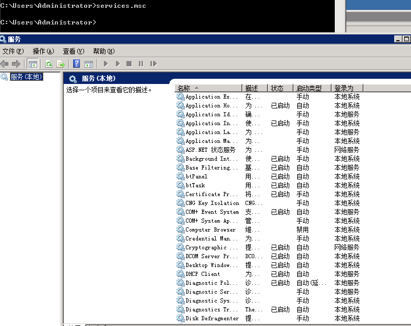Click the Stop Service square icon
411x326 pixels.
click(129, 64)
